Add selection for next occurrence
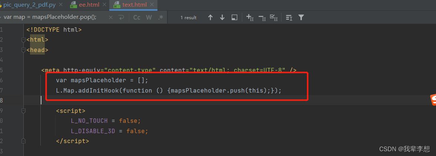The height and width of the screenshot is (156, 436). click(250, 17)
